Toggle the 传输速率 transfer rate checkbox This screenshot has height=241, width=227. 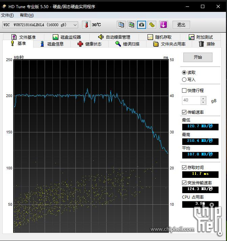pos(184,112)
